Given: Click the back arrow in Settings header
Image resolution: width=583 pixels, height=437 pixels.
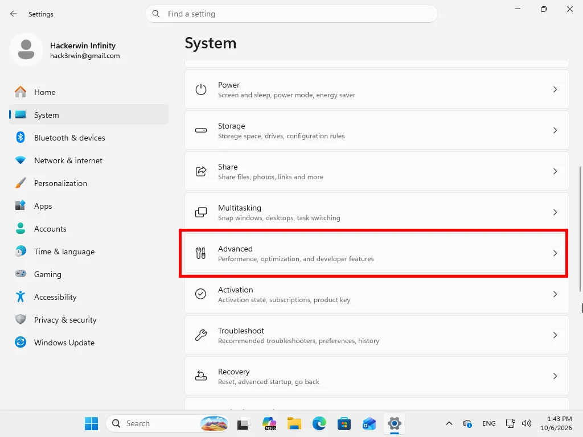Looking at the screenshot, I should (x=14, y=14).
